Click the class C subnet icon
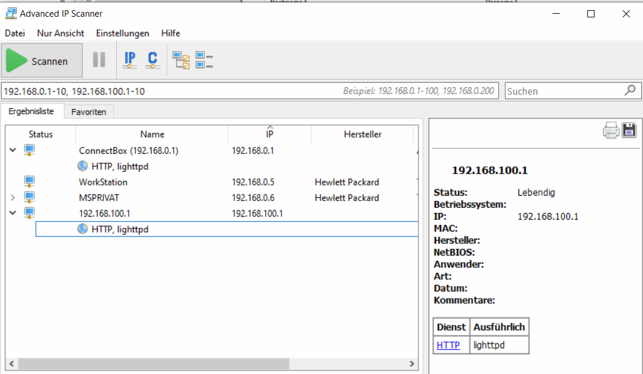 coord(153,60)
